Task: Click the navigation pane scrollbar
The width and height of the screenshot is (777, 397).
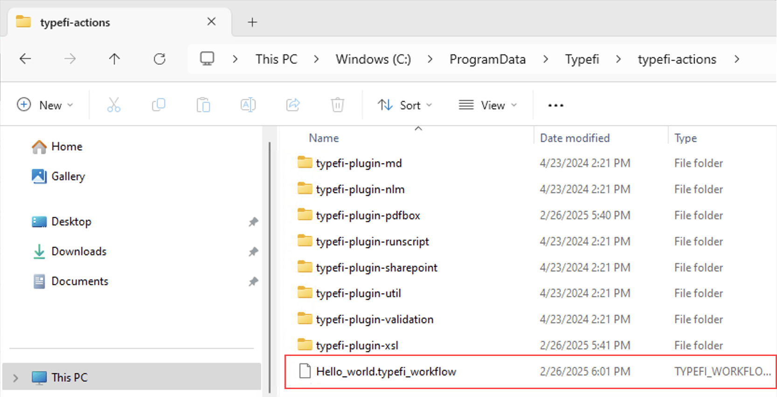Action: click(270, 268)
